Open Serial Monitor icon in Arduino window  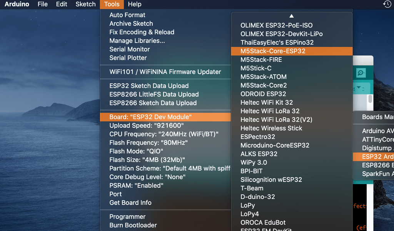(x=361, y=73)
